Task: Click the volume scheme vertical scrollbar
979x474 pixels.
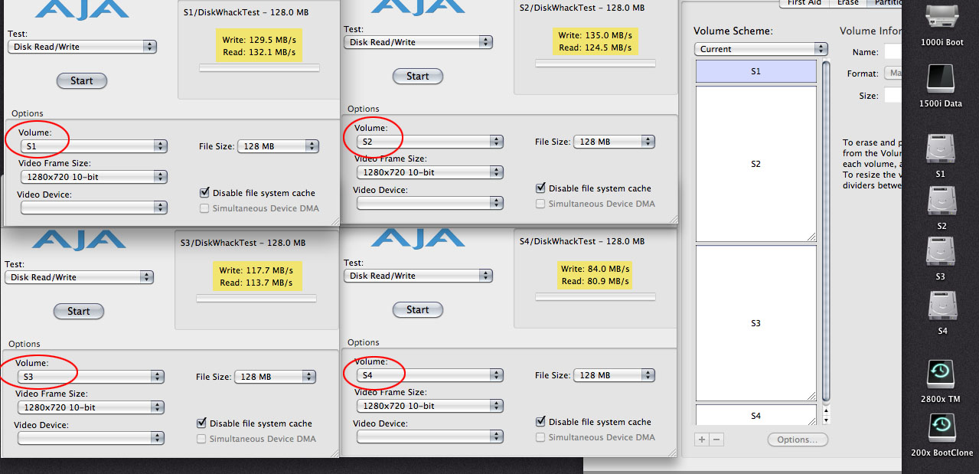Action: coord(826,234)
